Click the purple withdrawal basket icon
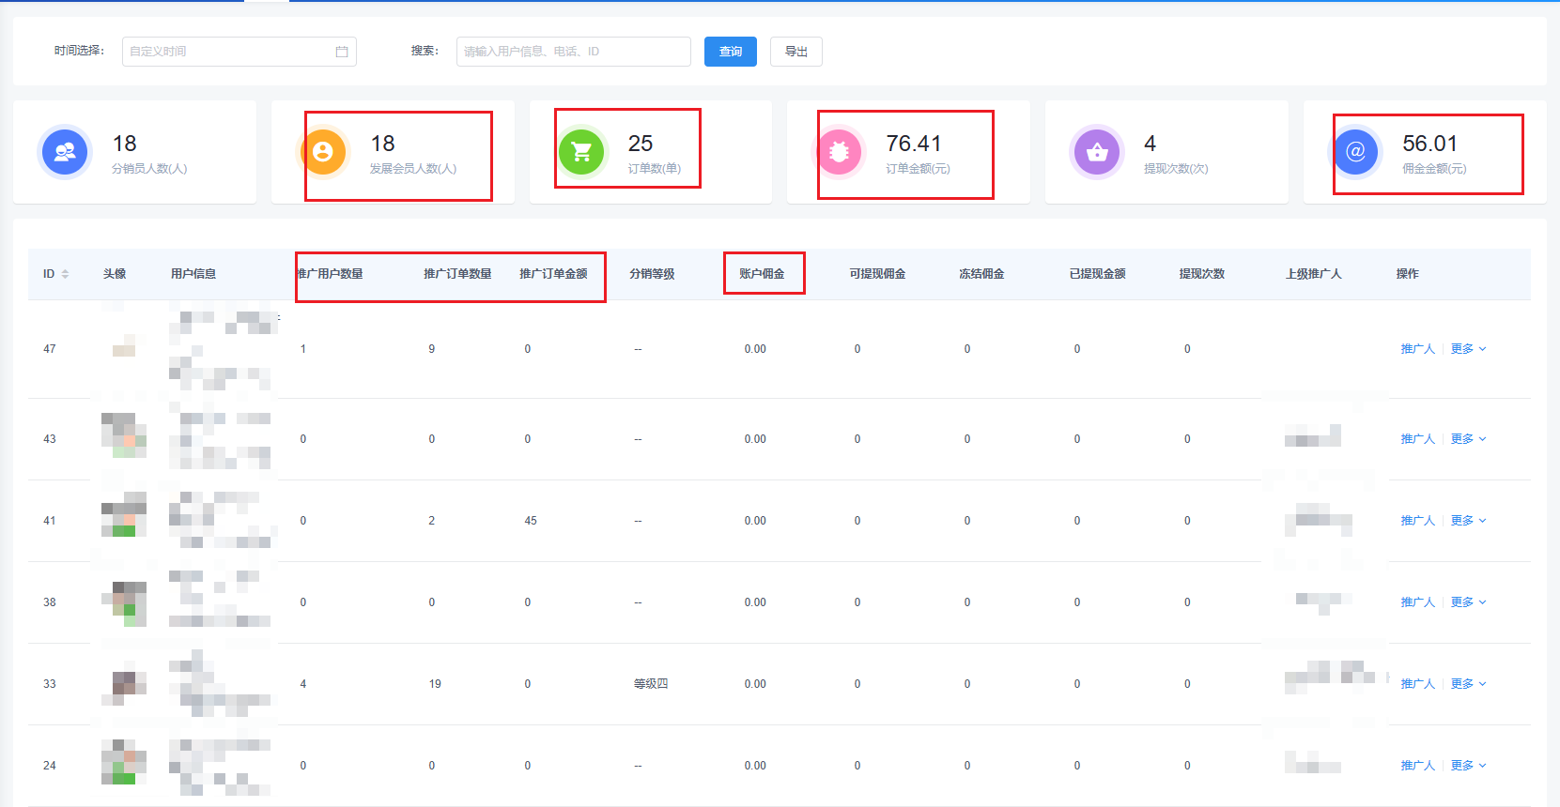 point(1097,152)
